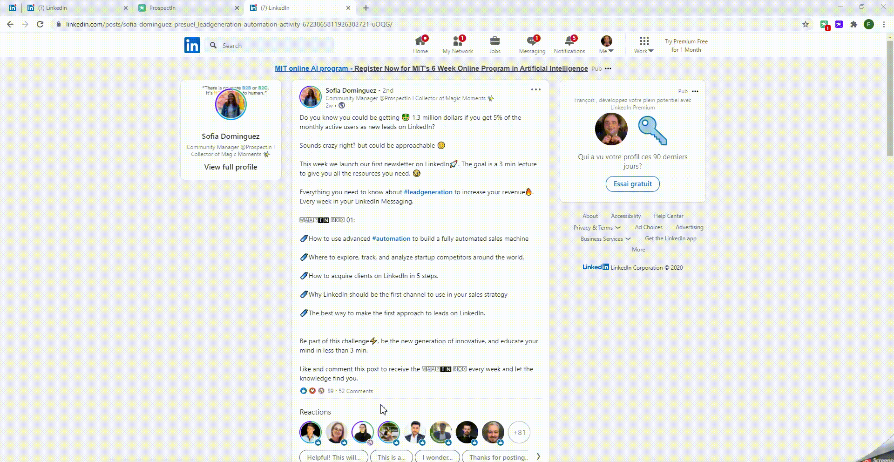This screenshot has height=462, width=894.
Task: Switch to the first pinned LinkedIn tab
Action: (x=13, y=8)
